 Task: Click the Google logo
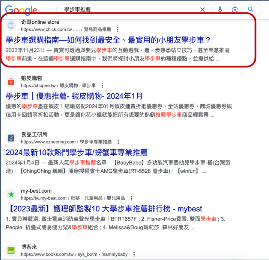point(21,10)
